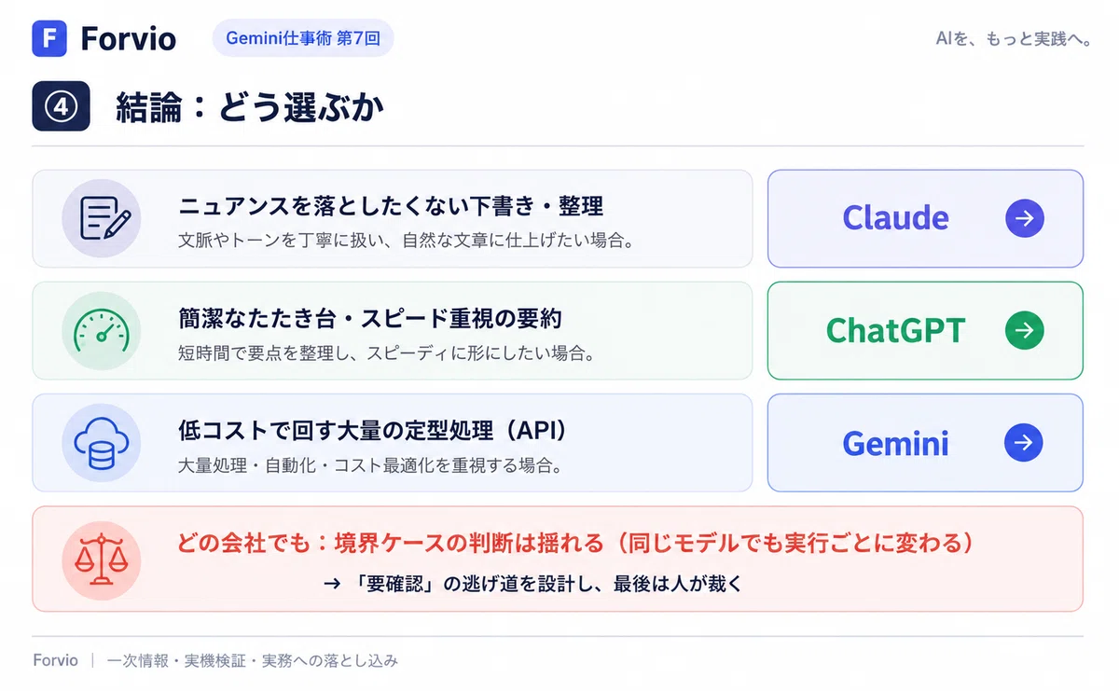Viewport: 1119px width, 691px height.
Task: Open the Gemini button
Action: click(x=925, y=442)
